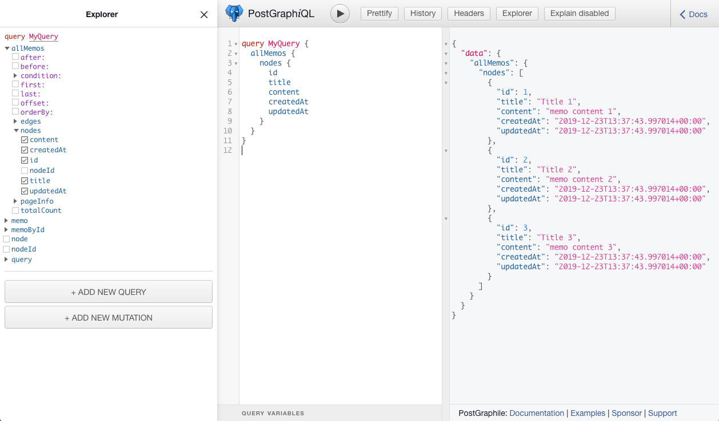
Task: Uncheck the content field checkbox
Action: pos(24,140)
